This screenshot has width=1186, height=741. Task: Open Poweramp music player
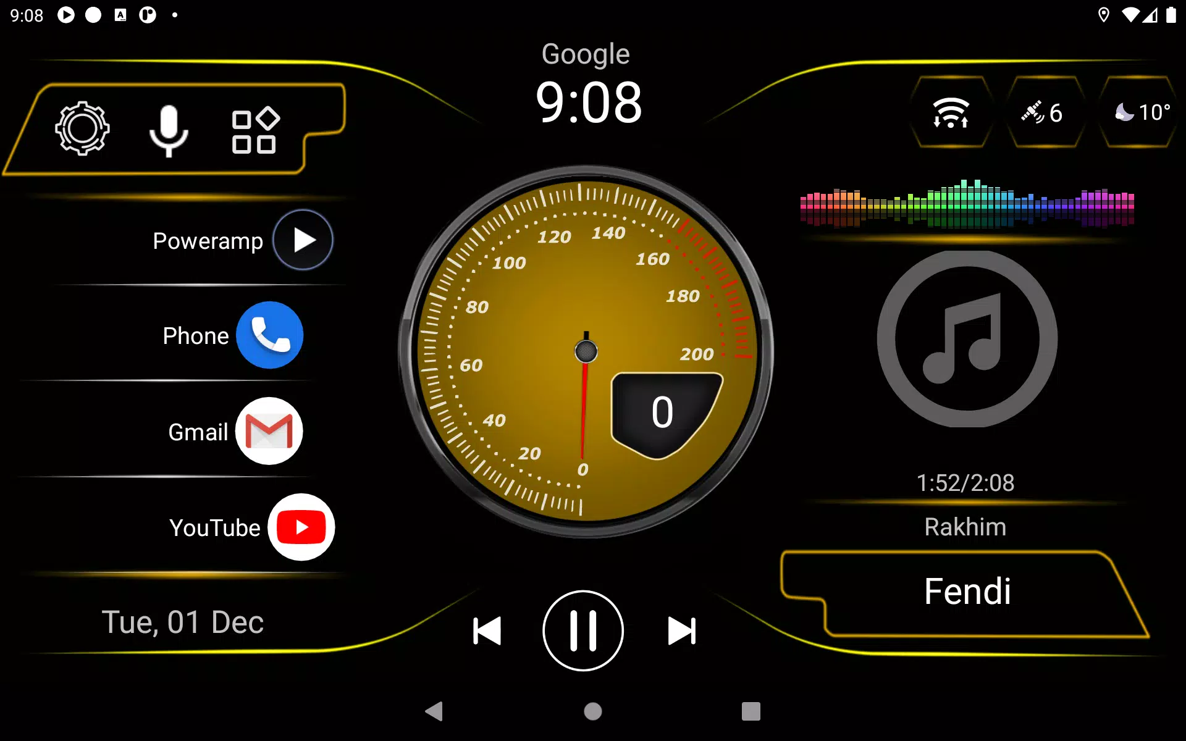click(x=303, y=239)
